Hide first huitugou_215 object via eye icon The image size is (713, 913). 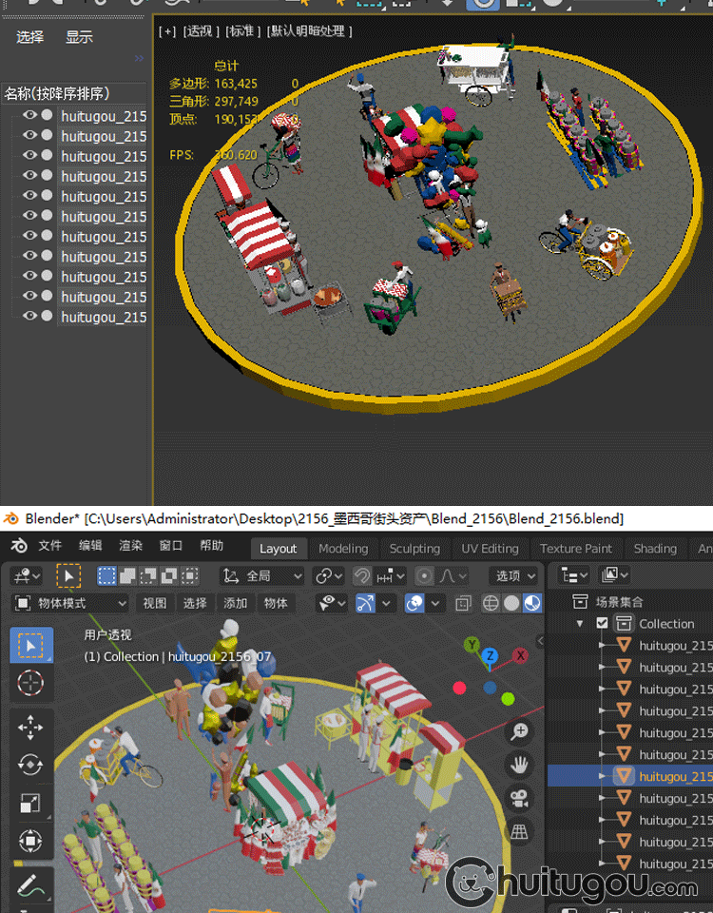click(x=29, y=115)
